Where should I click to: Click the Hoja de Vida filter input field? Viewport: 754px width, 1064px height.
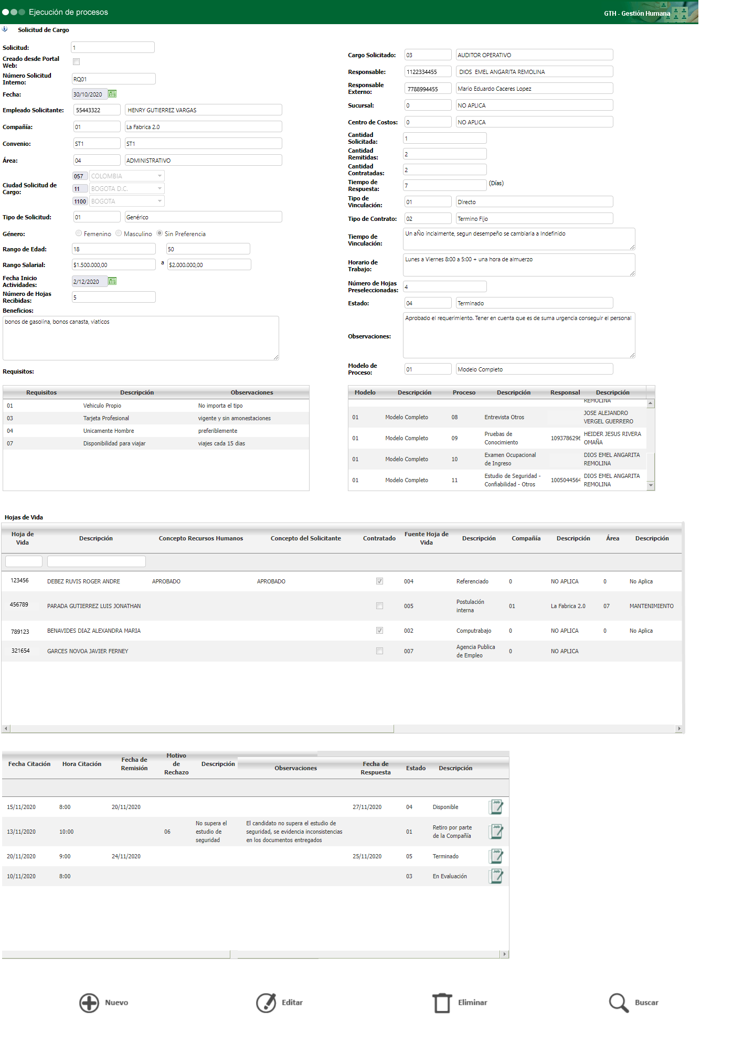click(x=24, y=561)
